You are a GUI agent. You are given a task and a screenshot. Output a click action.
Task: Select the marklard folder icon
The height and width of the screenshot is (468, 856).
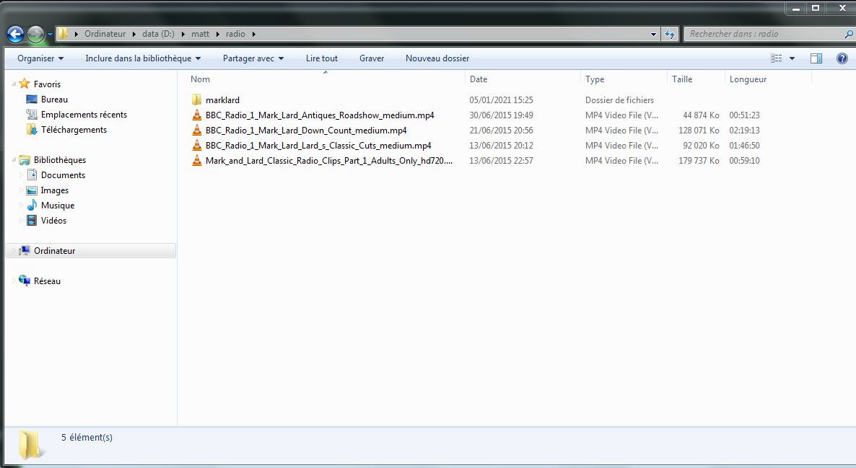click(x=196, y=100)
